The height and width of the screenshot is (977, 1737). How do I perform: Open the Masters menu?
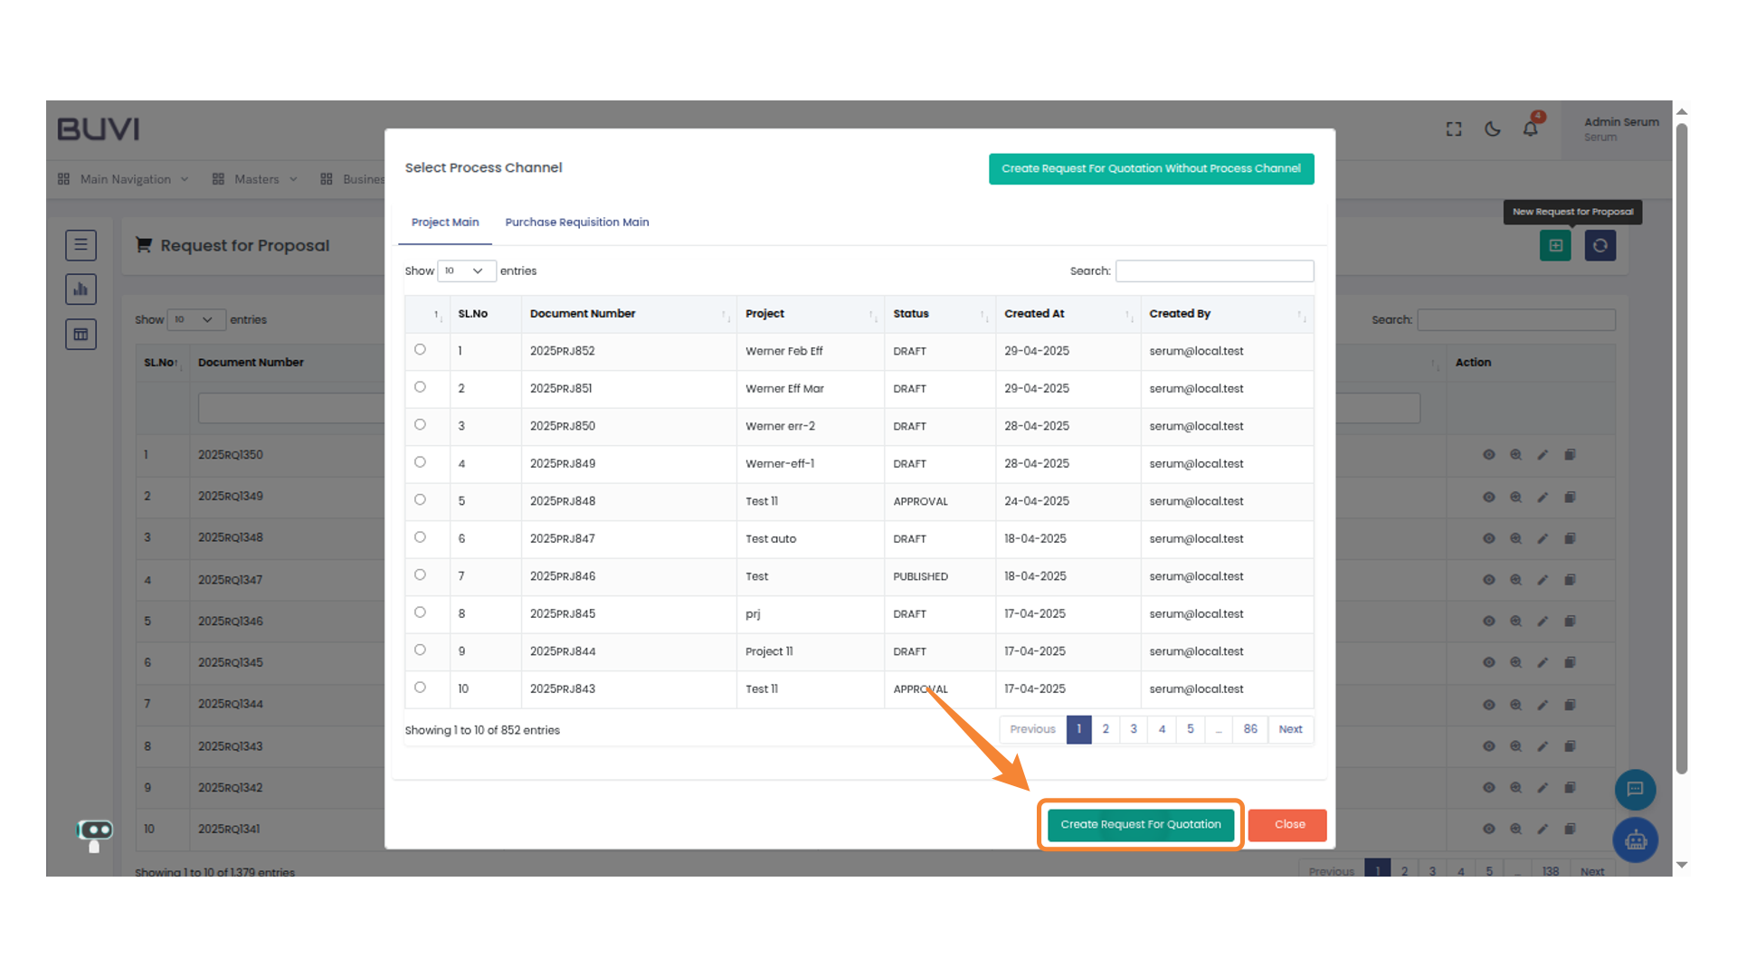click(x=256, y=179)
